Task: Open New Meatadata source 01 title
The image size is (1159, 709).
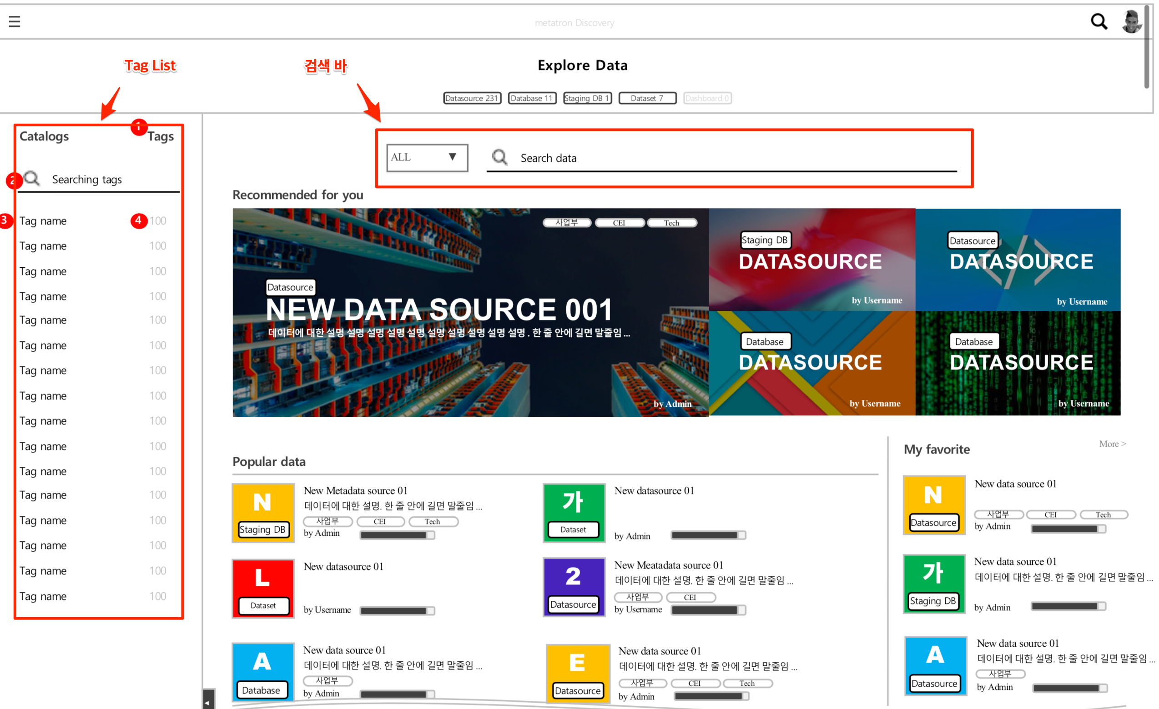Action: (669, 565)
